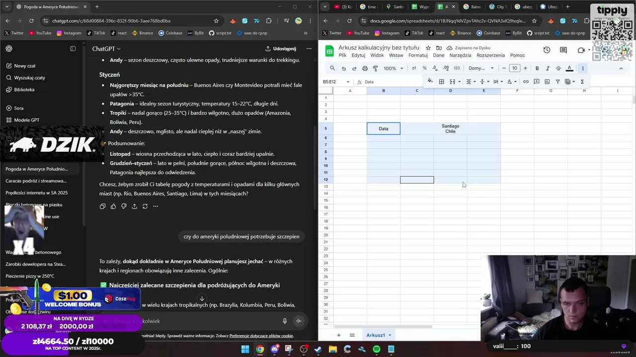This screenshot has height=357, width=636.
Task: Apply percent format to selected cells
Action: pos(424,68)
